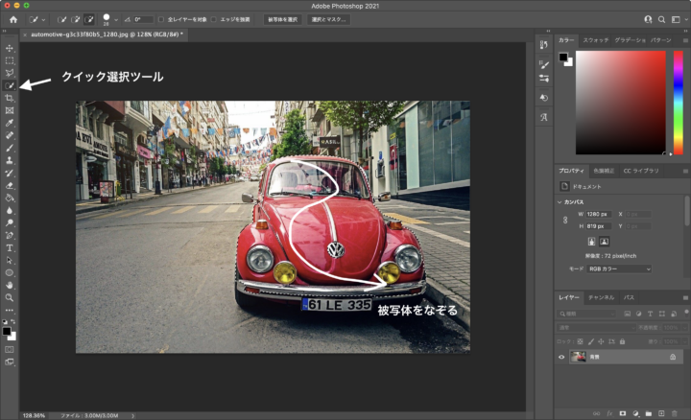Screen dimensions: 691x420
Task: Open the layer blend mode dropdown
Action: point(596,328)
